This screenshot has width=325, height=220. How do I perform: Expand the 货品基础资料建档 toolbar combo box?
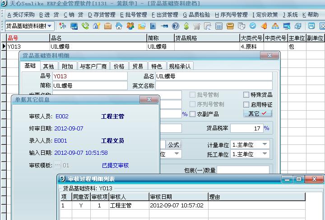(x=49, y=26)
